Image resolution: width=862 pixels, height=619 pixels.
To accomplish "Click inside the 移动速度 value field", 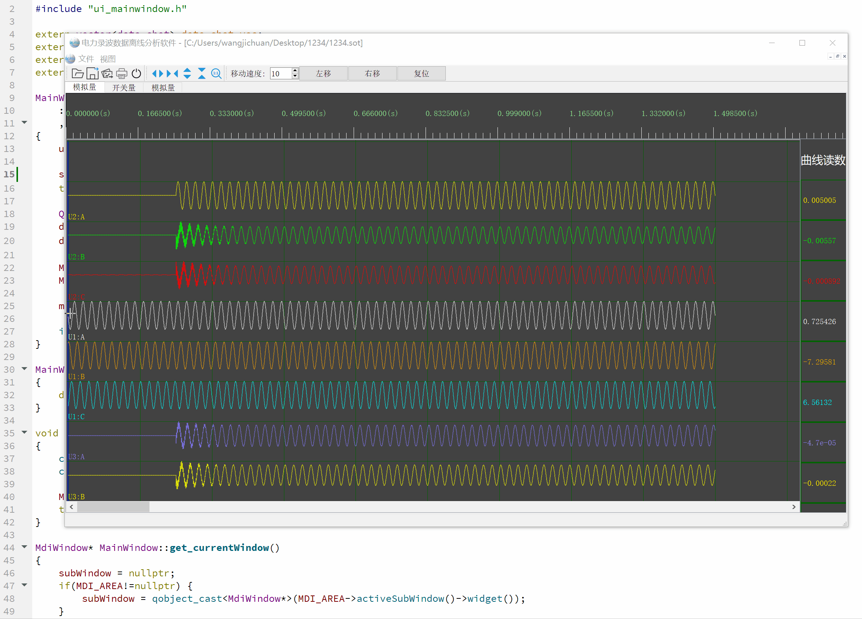I will pyautogui.click(x=281, y=73).
